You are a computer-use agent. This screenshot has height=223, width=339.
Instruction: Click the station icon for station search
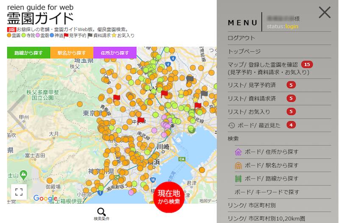coord(238,165)
